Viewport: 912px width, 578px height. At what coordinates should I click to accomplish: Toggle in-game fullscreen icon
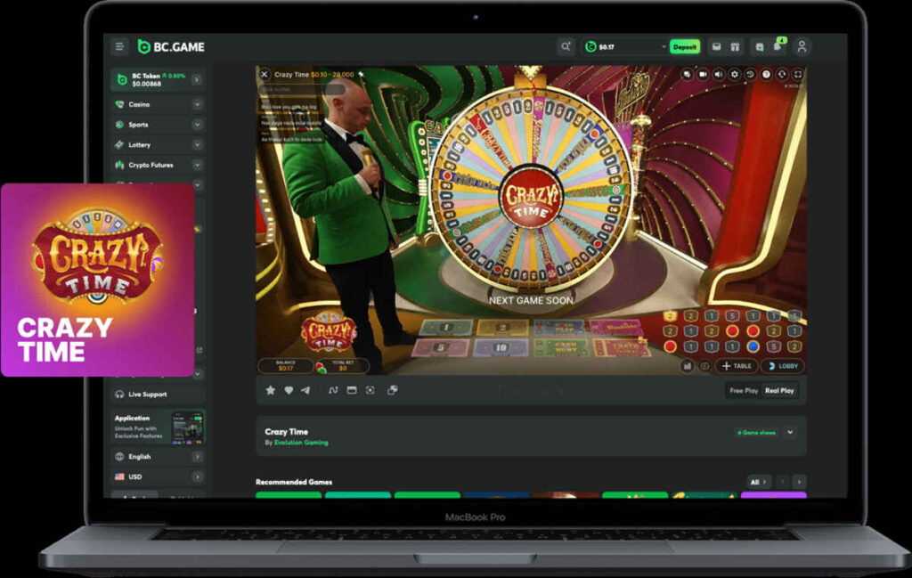tap(798, 75)
